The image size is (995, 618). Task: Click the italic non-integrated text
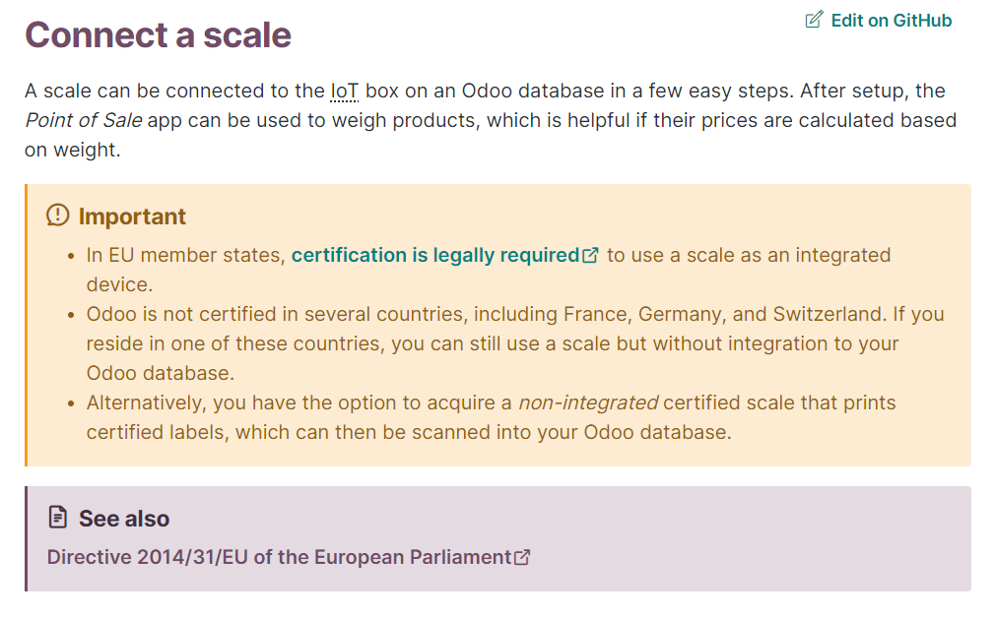(x=588, y=402)
